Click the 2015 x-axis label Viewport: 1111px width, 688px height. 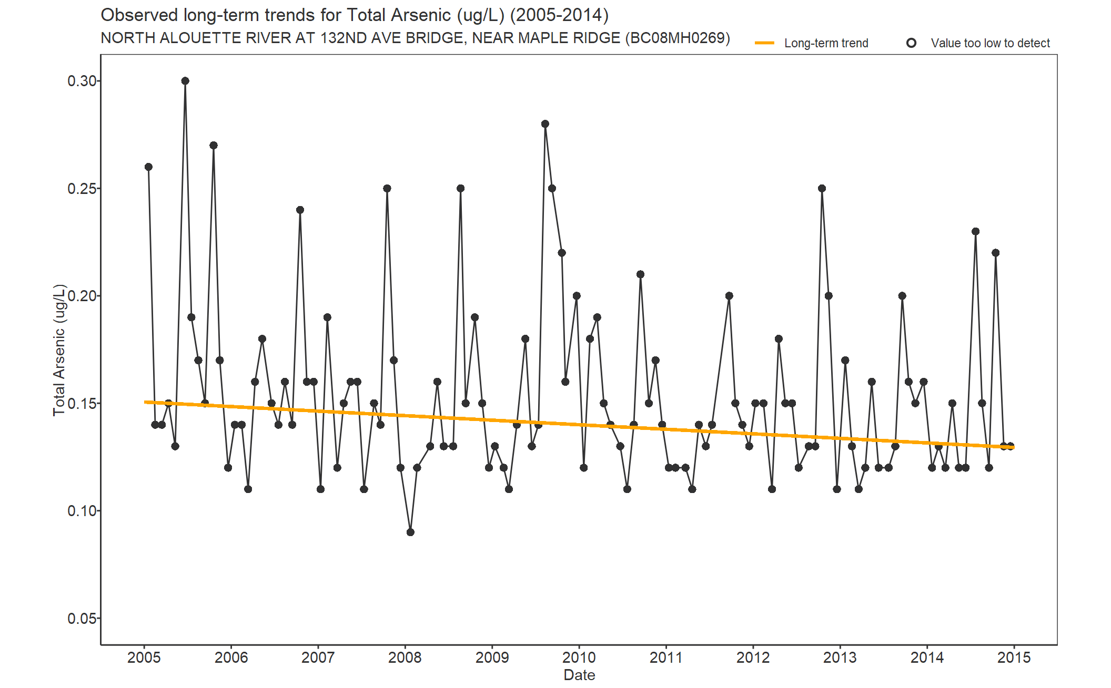pyautogui.click(x=1014, y=658)
